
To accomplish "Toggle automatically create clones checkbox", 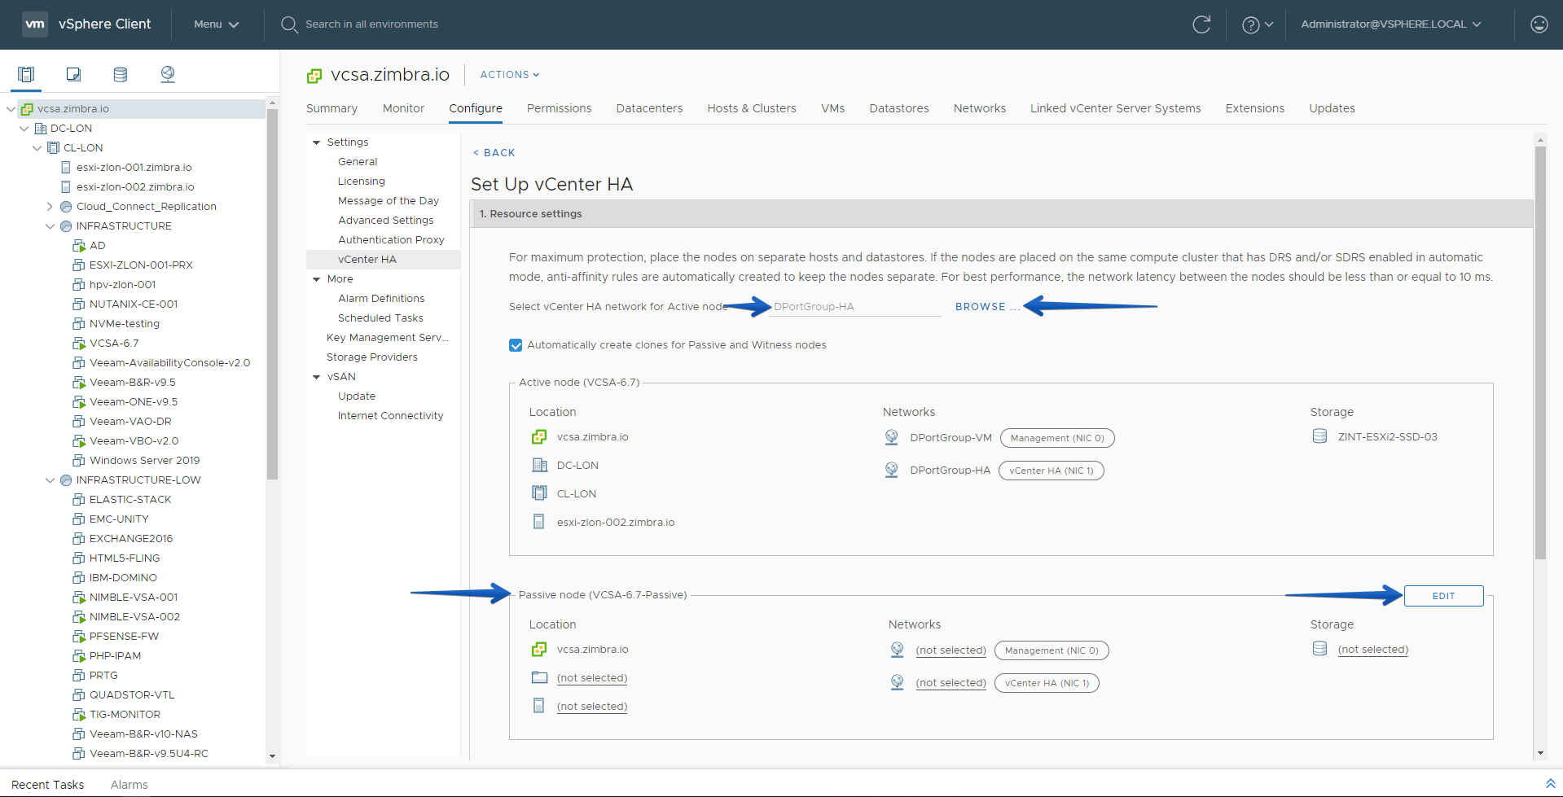I will [516, 345].
